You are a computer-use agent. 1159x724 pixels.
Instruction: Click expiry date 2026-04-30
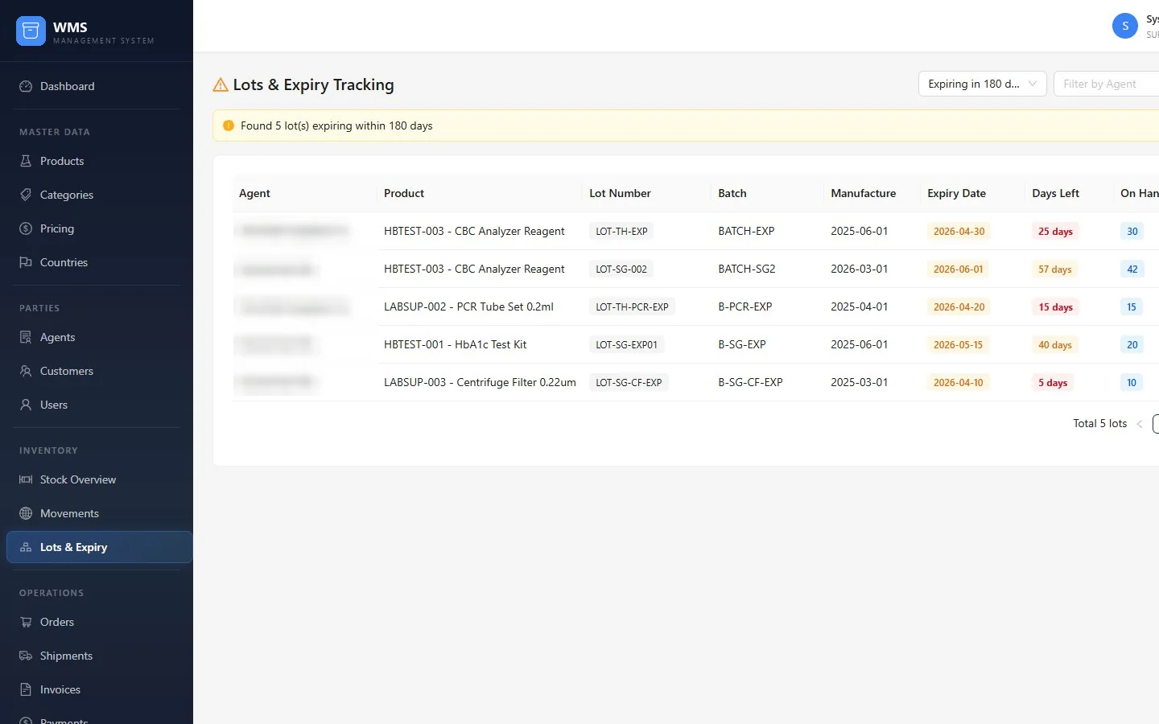coord(959,232)
